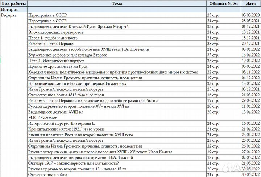Click the date 21.04.2022
Screen dimensions: 261x177
(x=251, y=129)
